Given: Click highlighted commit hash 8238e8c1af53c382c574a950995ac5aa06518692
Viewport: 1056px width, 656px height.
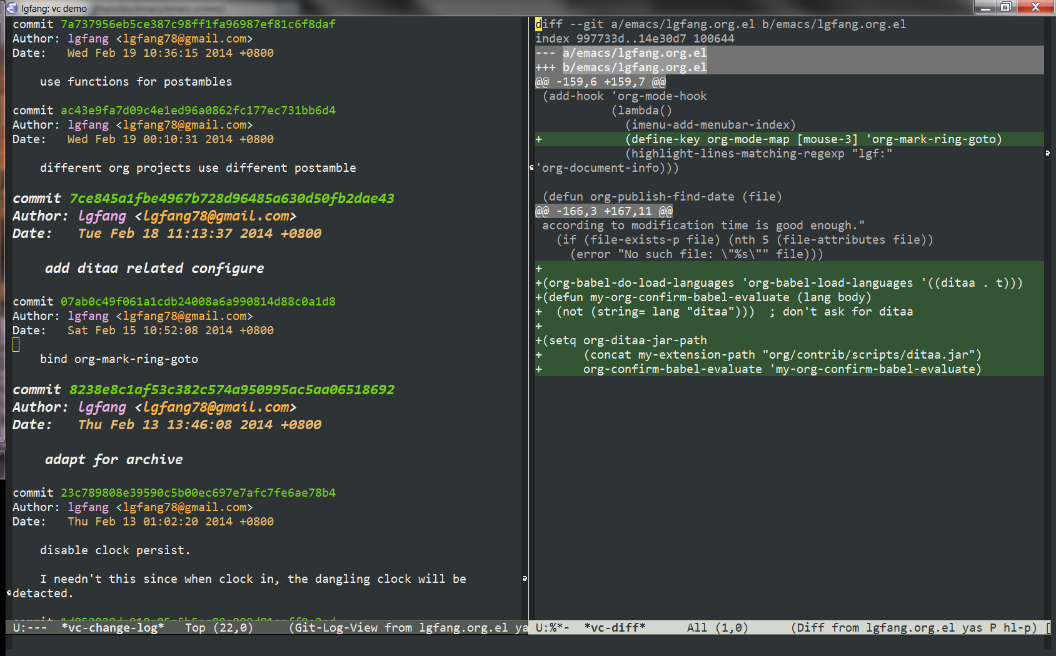Looking at the screenshot, I should click(232, 390).
